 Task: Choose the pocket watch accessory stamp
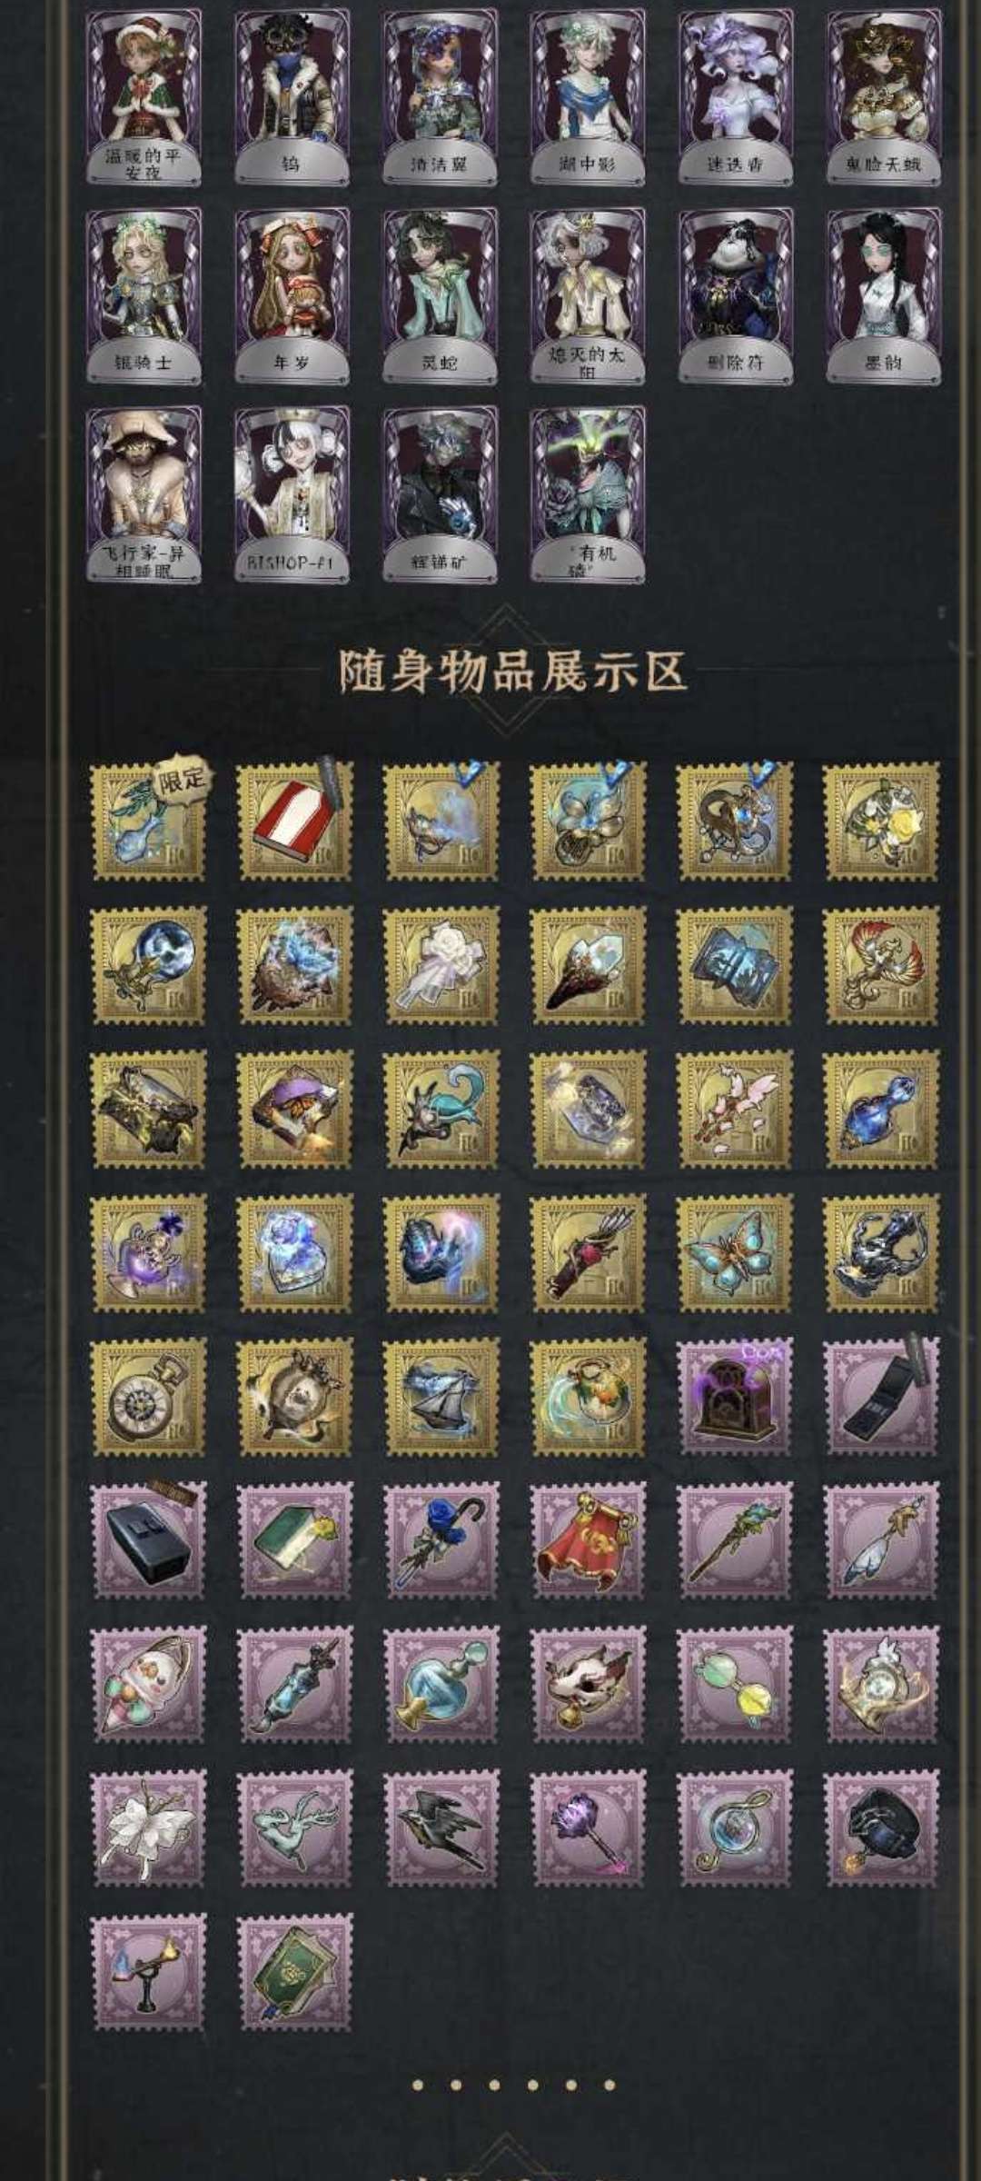coord(149,1397)
